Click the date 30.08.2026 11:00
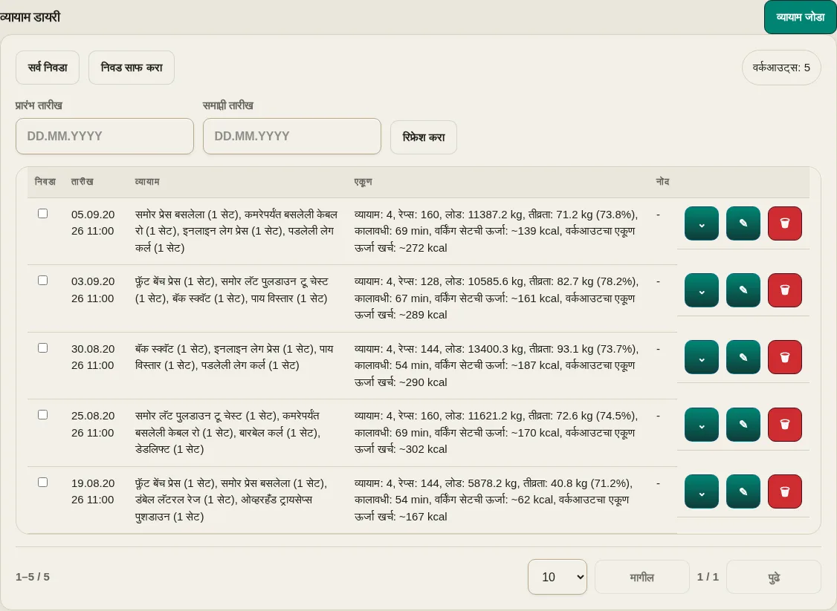837x611 pixels. click(x=93, y=357)
